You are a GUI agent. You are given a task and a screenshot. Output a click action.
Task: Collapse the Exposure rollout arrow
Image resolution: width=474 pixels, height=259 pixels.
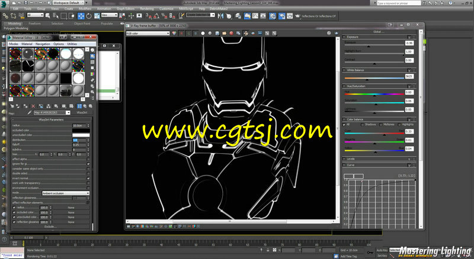click(409, 37)
